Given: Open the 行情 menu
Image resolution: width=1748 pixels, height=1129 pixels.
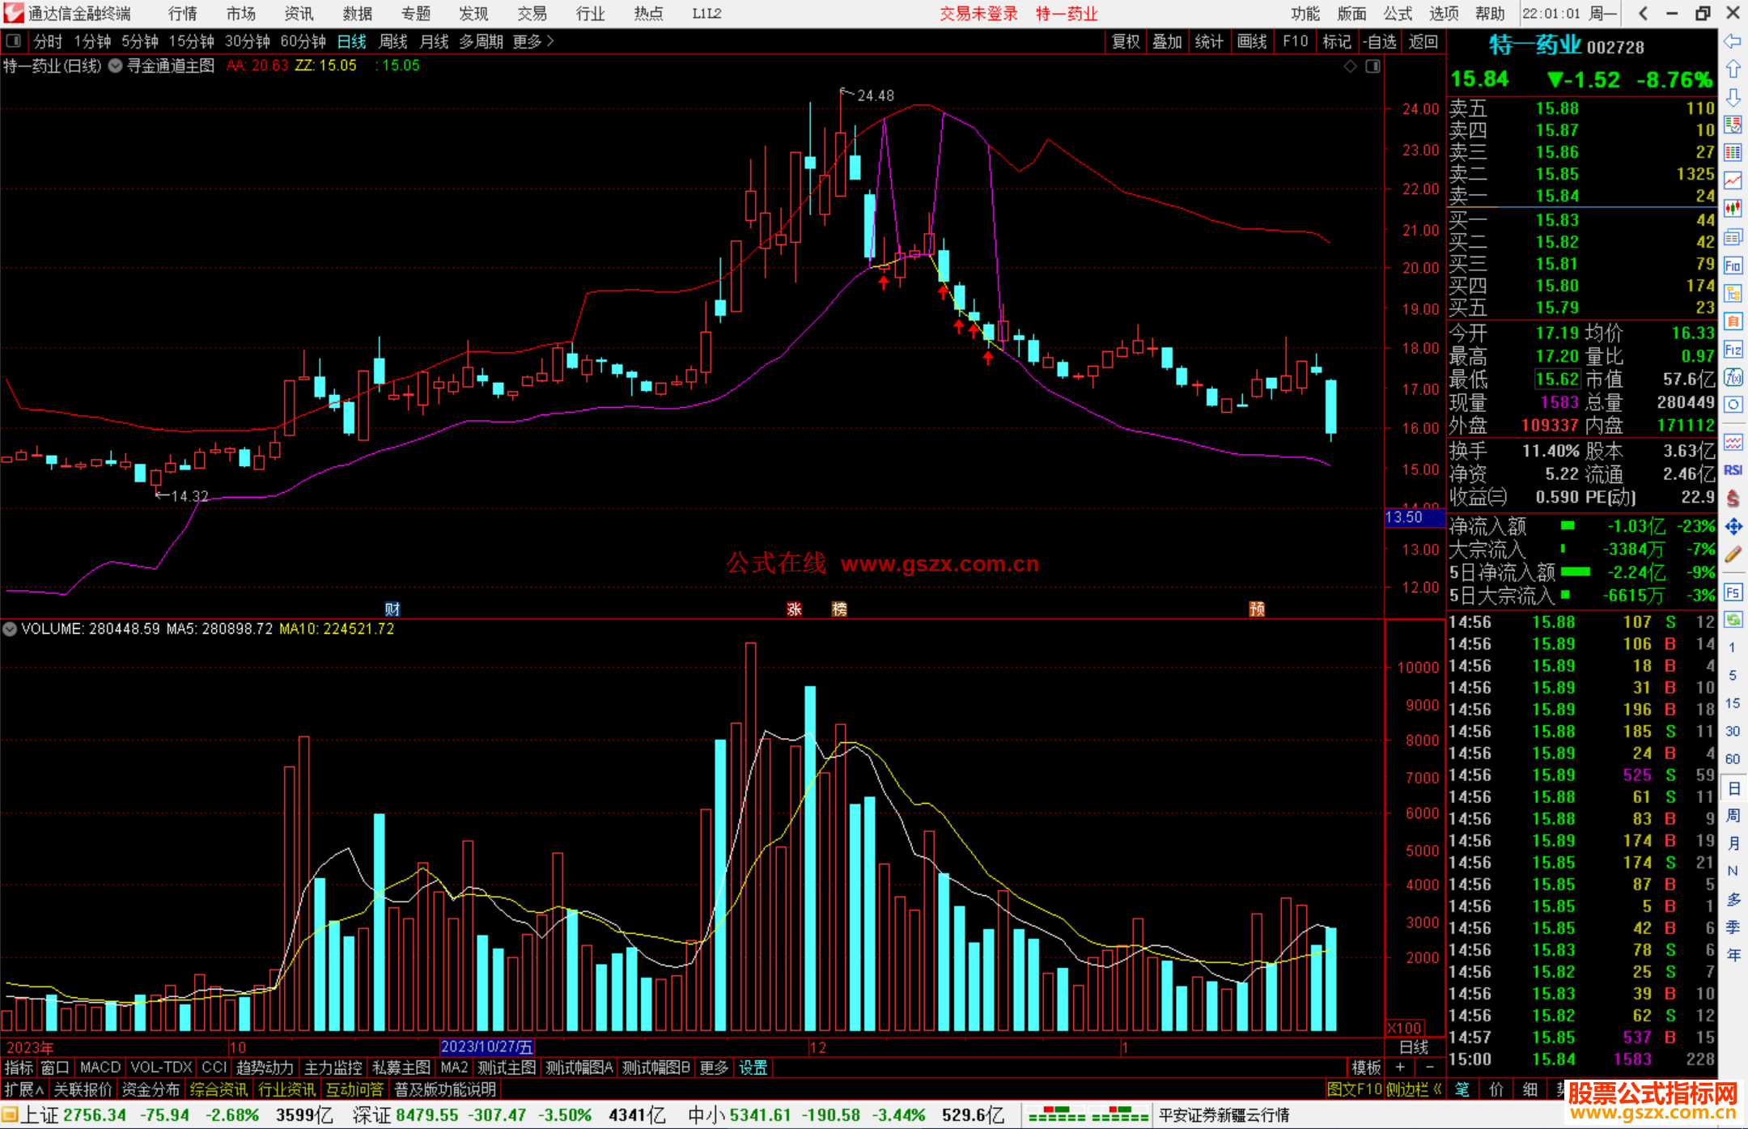Looking at the screenshot, I should click(182, 14).
